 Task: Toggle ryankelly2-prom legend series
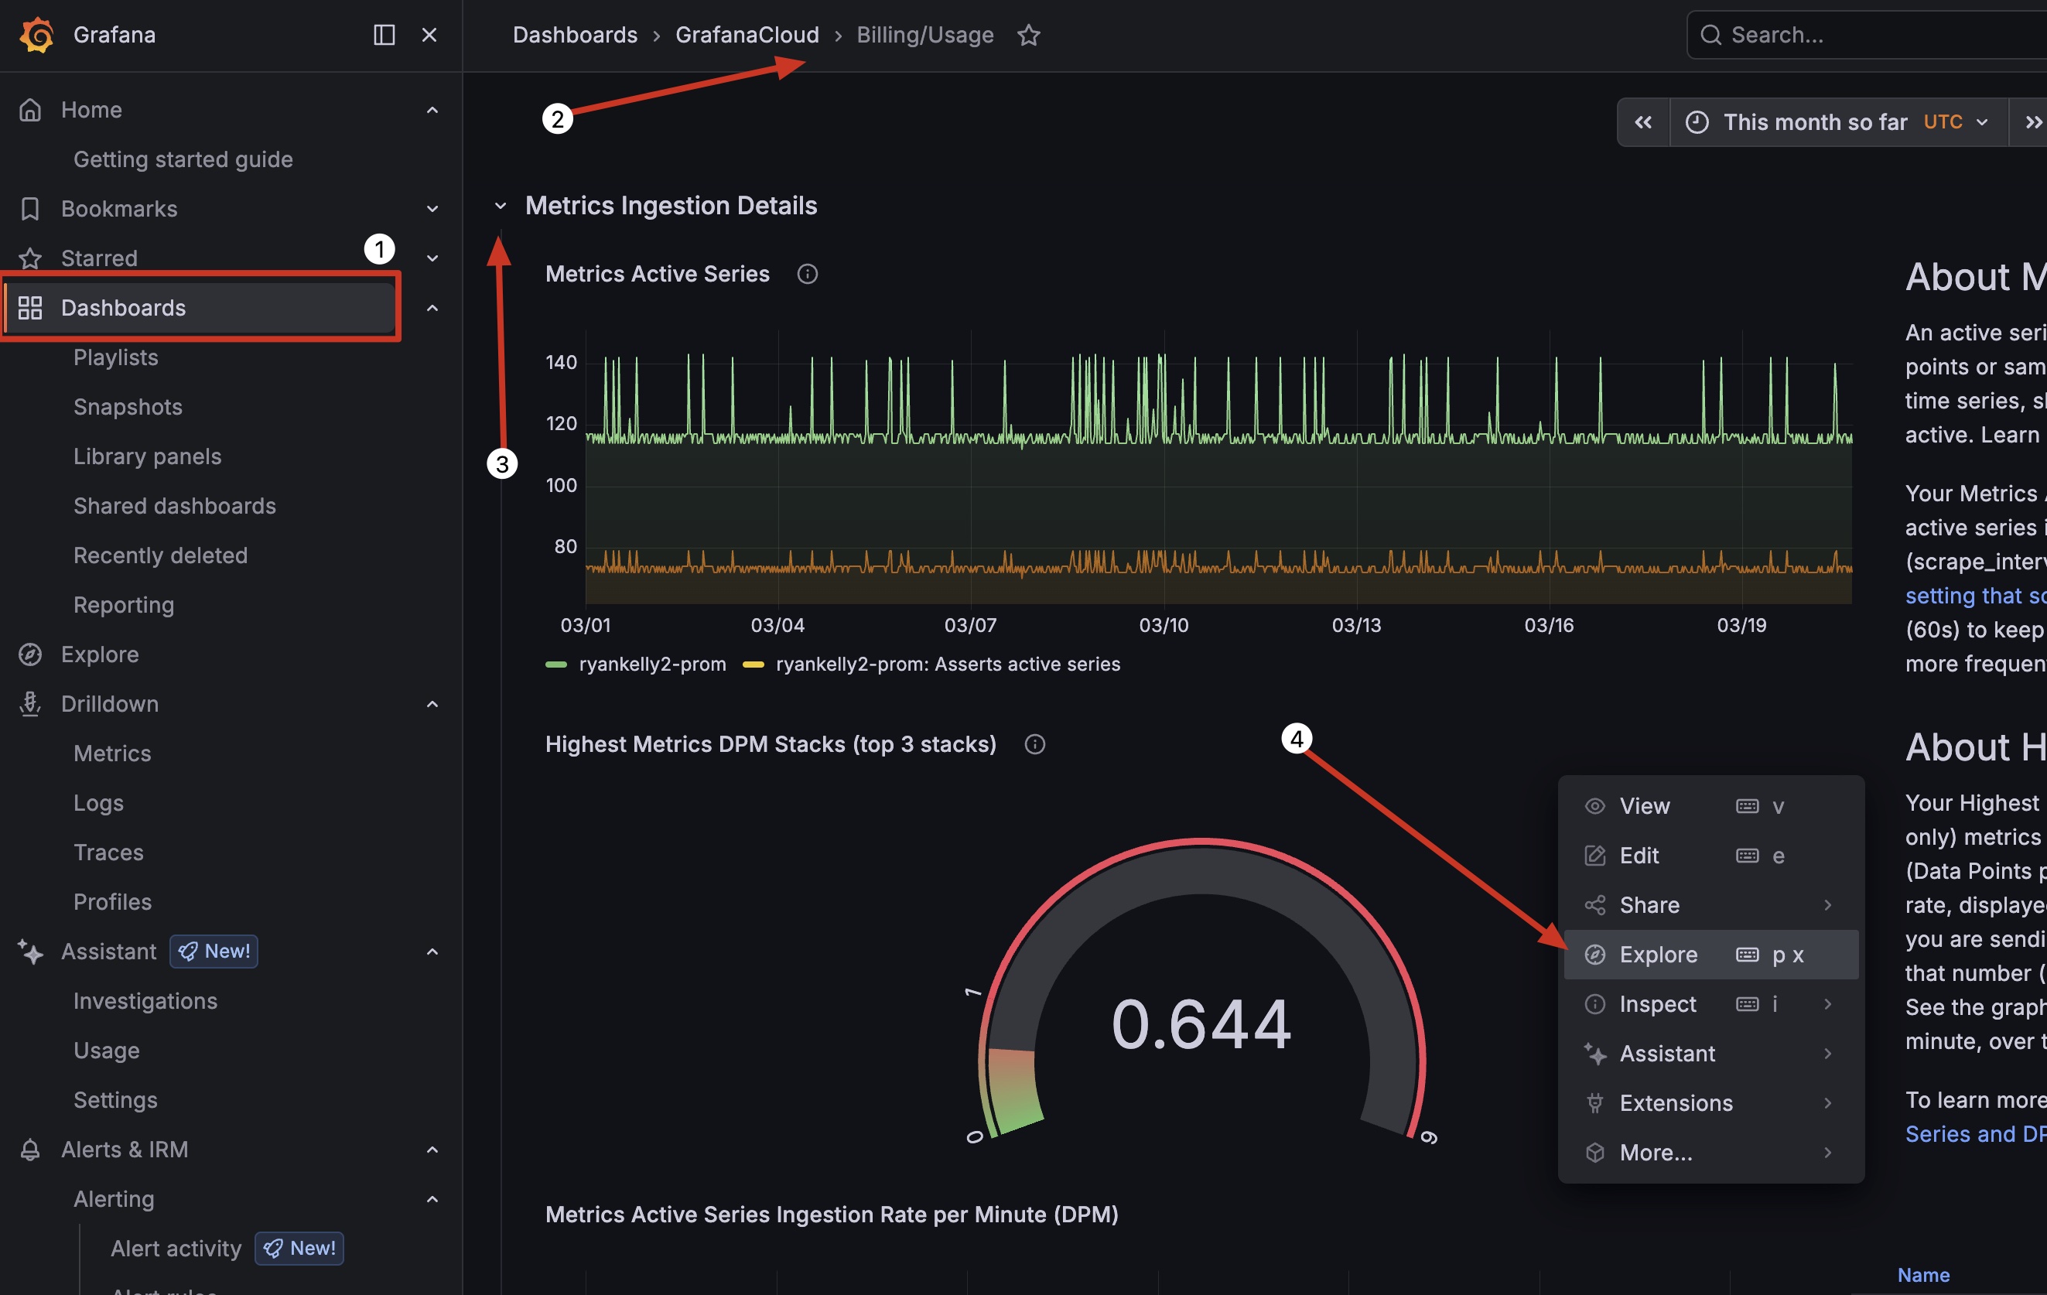click(651, 664)
